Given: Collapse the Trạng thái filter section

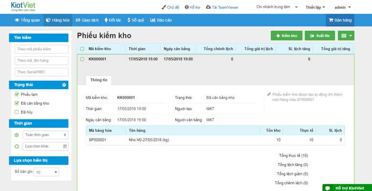Looking at the screenshot, I should click(x=64, y=85).
